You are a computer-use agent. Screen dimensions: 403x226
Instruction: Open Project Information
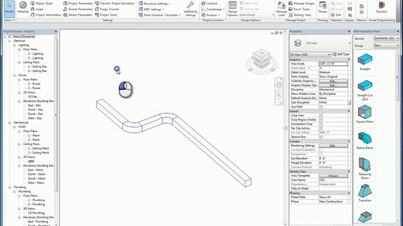[x=46, y=15]
